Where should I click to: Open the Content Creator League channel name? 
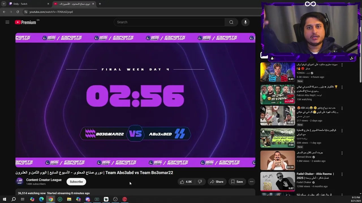pos(44,180)
